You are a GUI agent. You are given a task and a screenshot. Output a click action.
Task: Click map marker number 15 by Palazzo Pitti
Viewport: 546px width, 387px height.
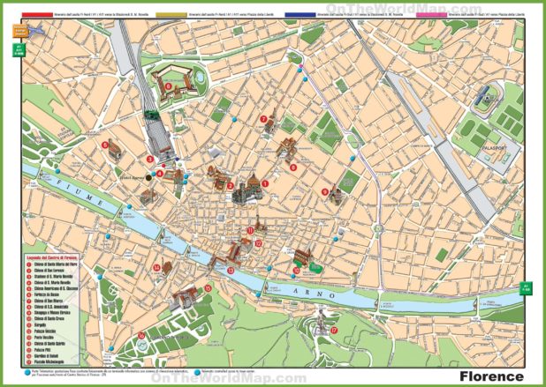pos(208,287)
